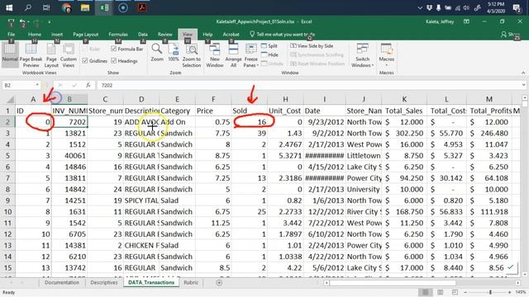Select Normal view in status bar
Viewport: 529px width, 297px height.
tap(426, 292)
